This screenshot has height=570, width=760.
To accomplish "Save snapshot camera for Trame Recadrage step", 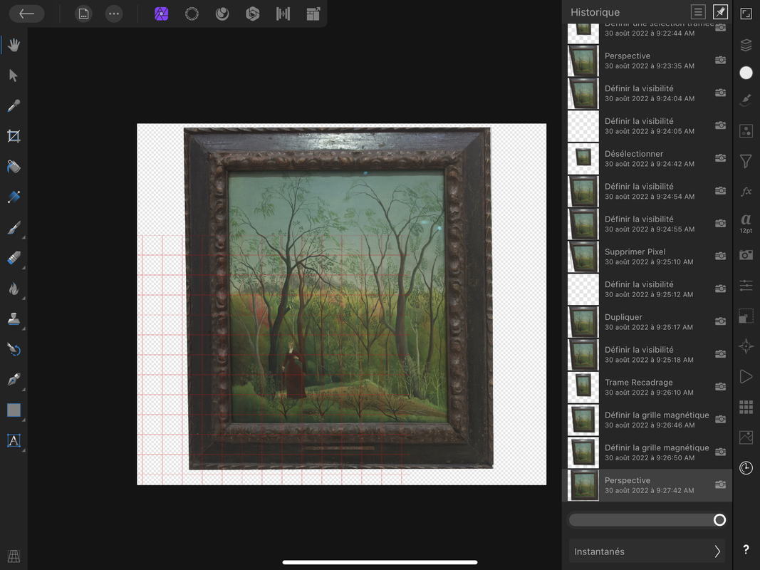I will click(x=721, y=386).
